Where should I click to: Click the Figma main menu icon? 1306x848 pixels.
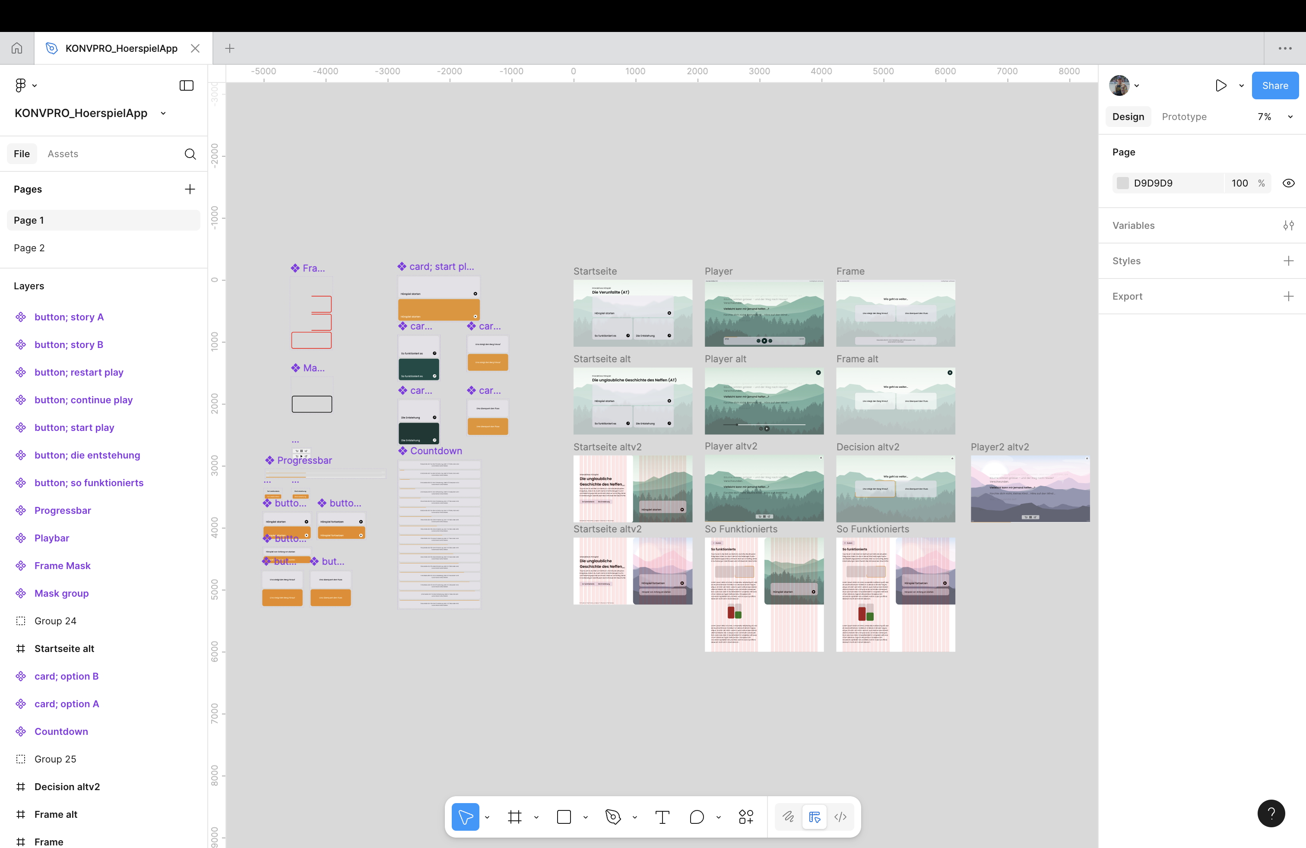[21, 85]
